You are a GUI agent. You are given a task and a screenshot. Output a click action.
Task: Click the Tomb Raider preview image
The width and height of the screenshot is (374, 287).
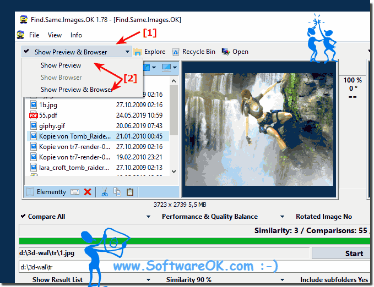[x=259, y=129]
